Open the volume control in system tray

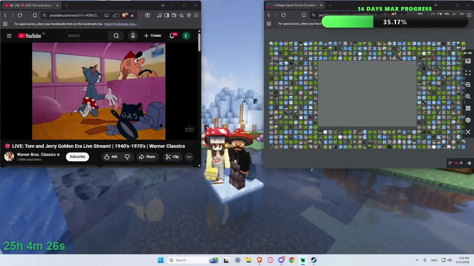pos(450,260)
